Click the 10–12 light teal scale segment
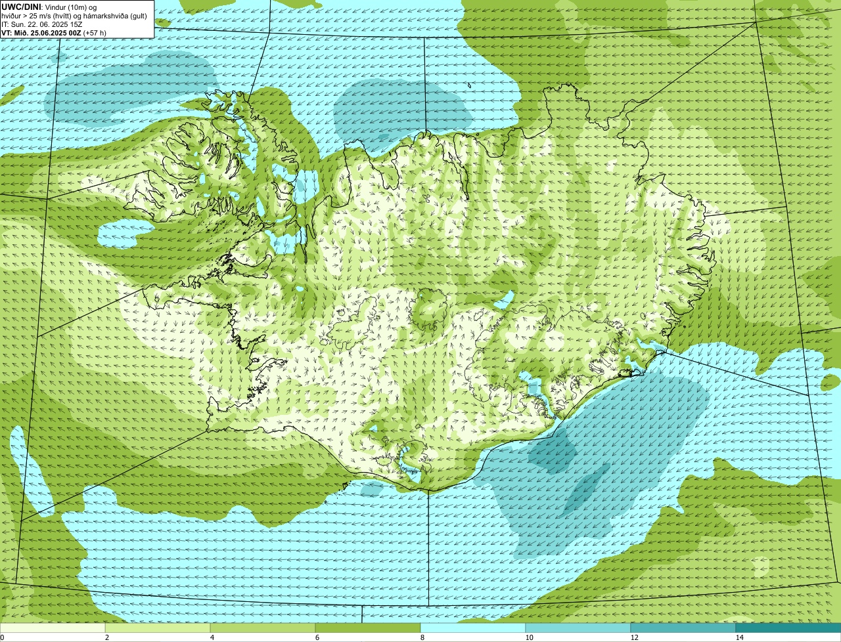This screenshot has width=841, height=642. tap(578, 628)
